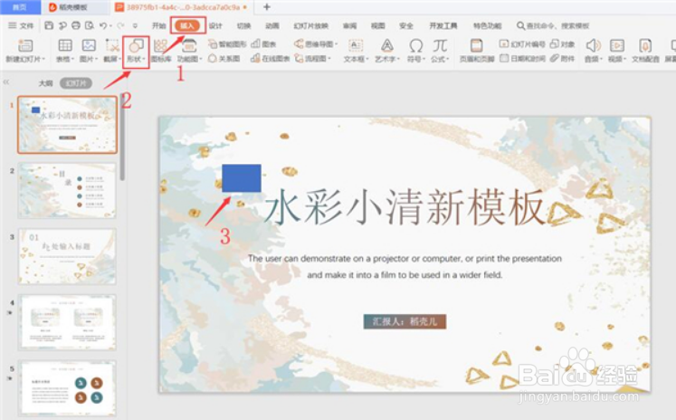Image resolution: width=676 pixels, height=420 pixels.
Task: Collapse the slide panel with double-chevron
Action: tap(6, 81)
